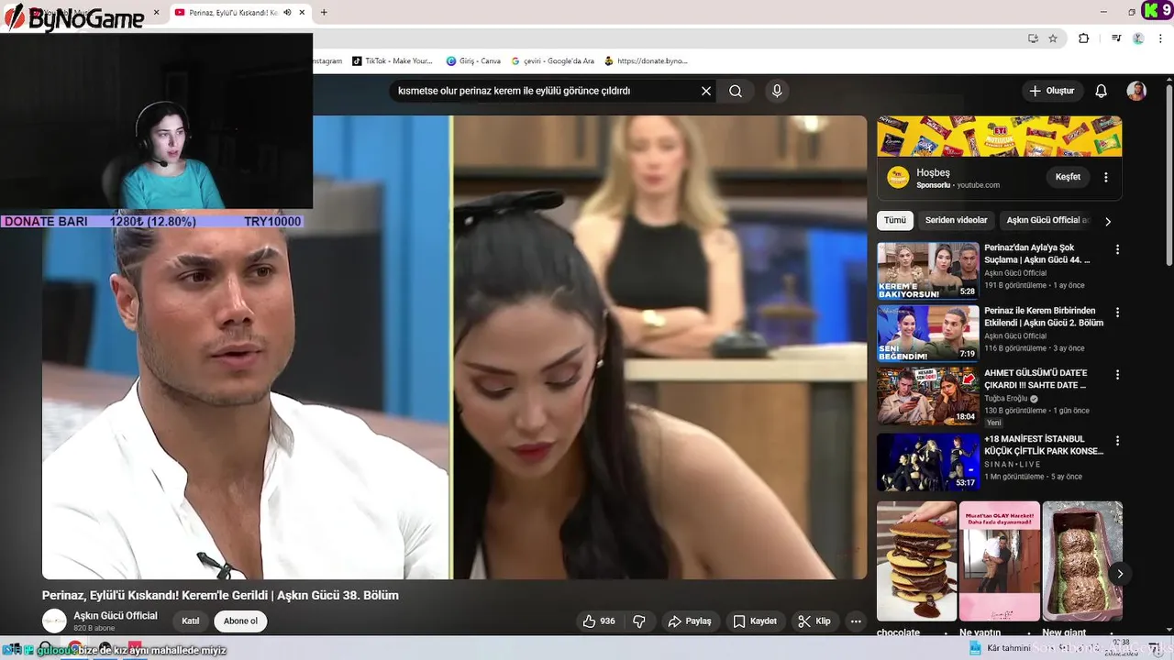The height and width of the screenshot is (660, 1174).
Task: Open options menu of Hoşbeş ad
Action: tap(1106, 177)
